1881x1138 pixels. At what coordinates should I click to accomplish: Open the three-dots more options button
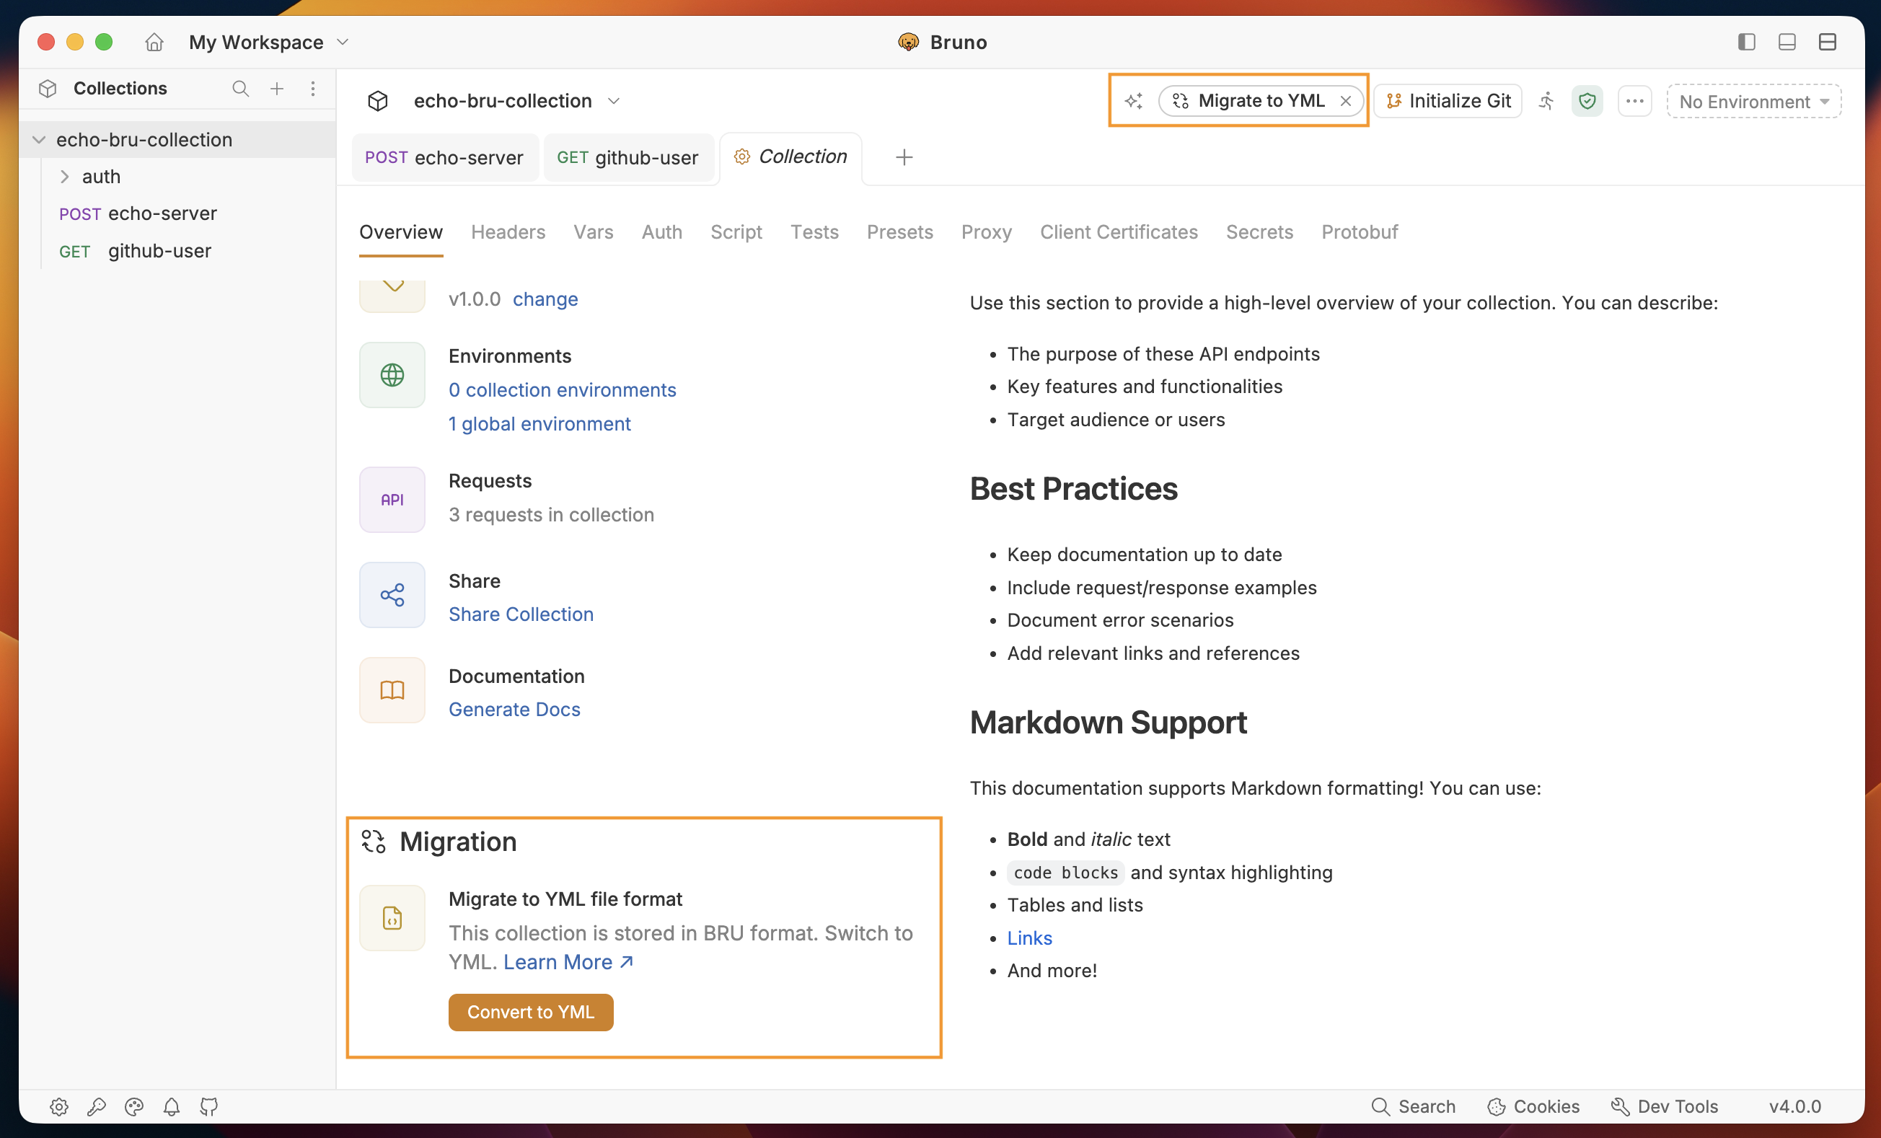tap(1634, 101)
